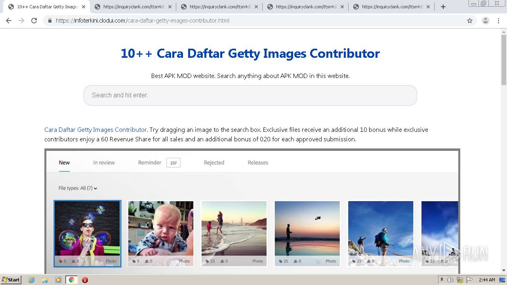Select the bubbles girl photo thumbnail
Image resolution: width=507 pixels, height=285 pixels.
tap(87, 234)
